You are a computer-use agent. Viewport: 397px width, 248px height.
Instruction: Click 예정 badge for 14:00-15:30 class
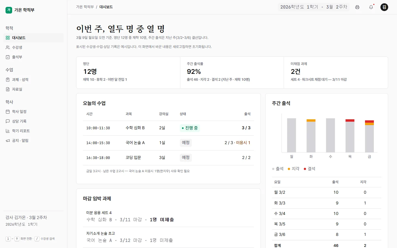click(x=186, y=143)
